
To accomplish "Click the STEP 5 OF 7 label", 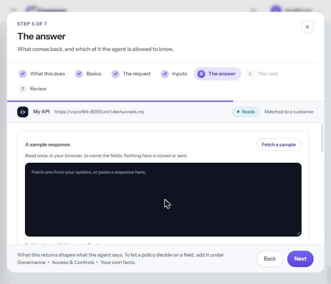I will pyautogui.click(x=32, y=24).
